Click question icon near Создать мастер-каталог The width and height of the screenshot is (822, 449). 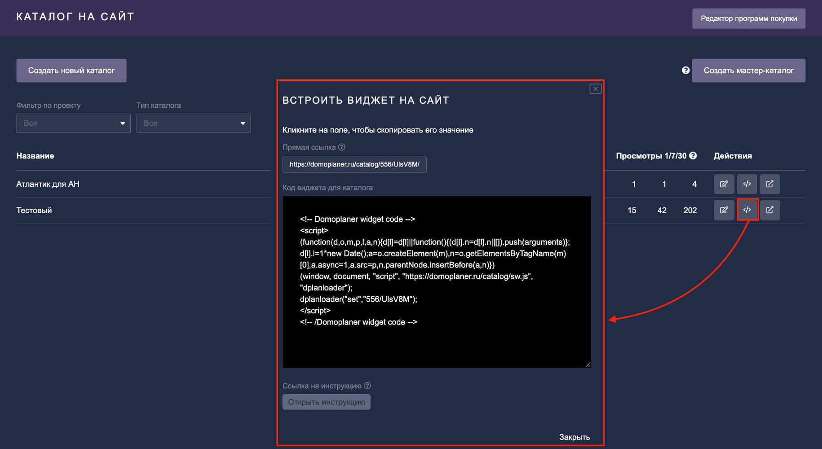[685, 70]
